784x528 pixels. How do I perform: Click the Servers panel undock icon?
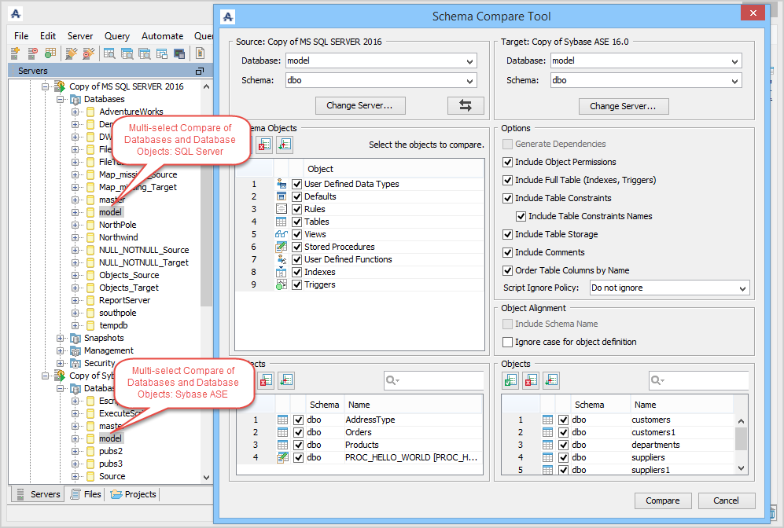200,71
